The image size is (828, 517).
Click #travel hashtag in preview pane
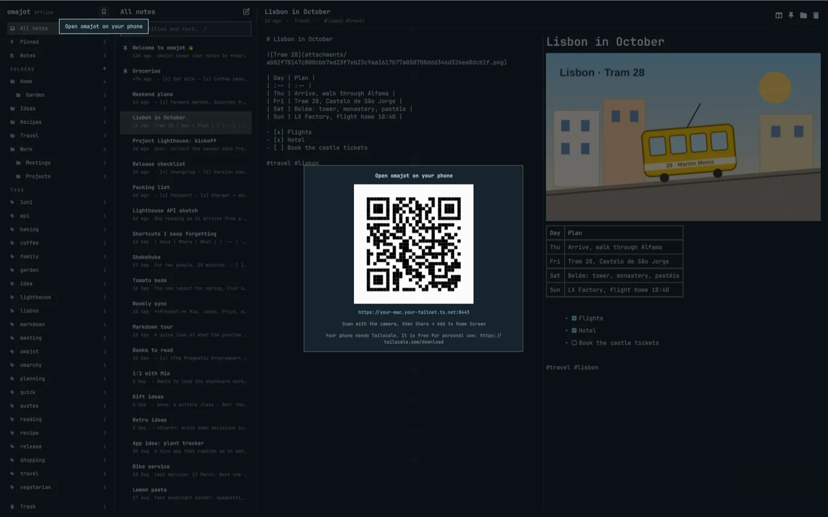click(558, 368)
